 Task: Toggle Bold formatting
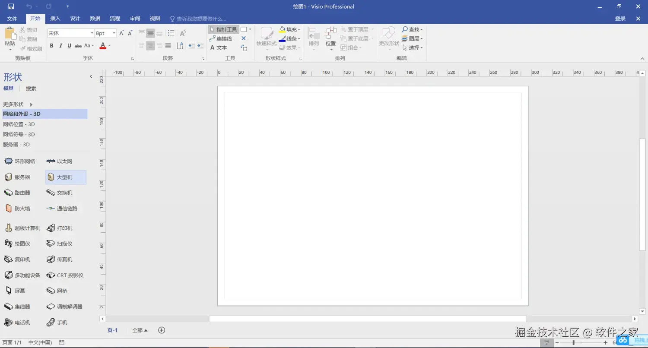pyautogui.click(x=51, y=45)
